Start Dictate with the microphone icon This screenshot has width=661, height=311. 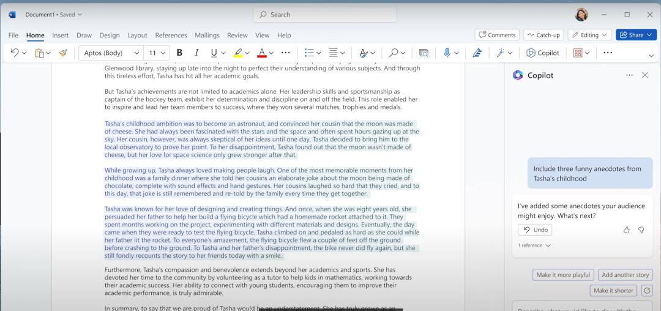[447, 53]
